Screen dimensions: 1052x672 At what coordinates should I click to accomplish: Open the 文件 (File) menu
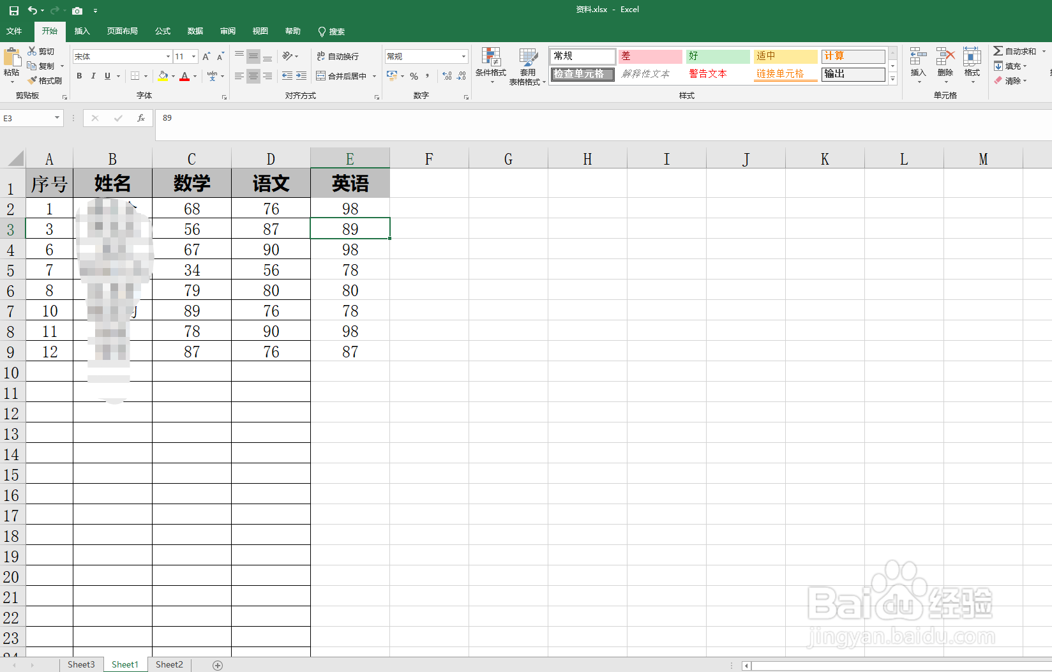coord(14,31)
